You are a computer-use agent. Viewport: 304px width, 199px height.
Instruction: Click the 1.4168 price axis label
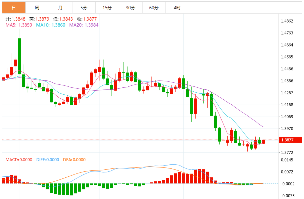[287, 105]
